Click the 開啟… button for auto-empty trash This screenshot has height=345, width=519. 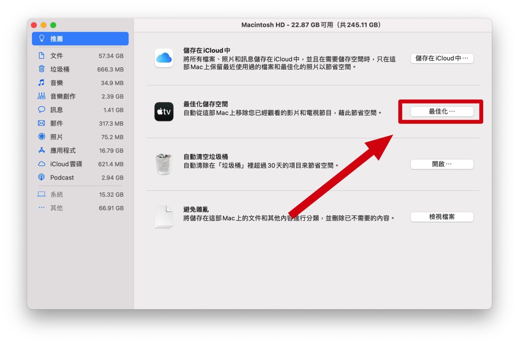(442, 164)
